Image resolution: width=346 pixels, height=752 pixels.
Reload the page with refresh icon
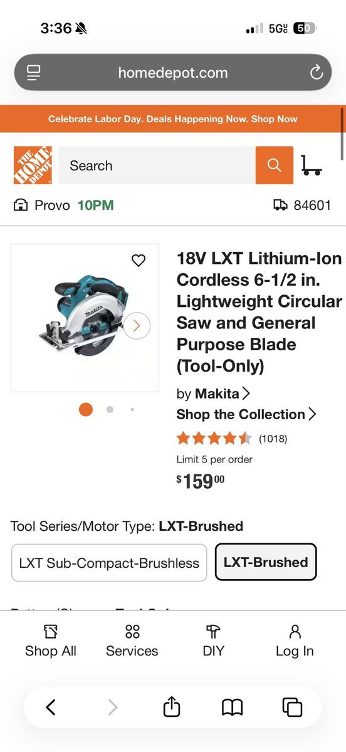[x=317, y=73]
